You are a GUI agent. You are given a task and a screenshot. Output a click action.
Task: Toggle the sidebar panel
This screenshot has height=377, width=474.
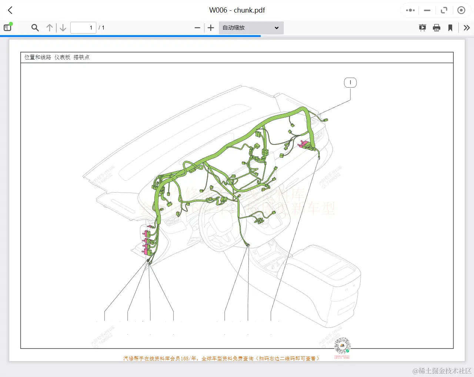click(x=8, y=27)
